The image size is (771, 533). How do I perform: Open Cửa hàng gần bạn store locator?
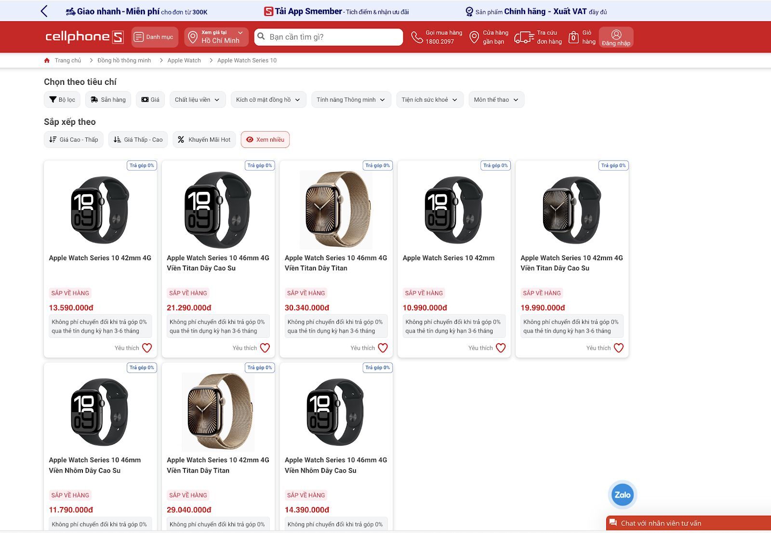tap(489, 37)
